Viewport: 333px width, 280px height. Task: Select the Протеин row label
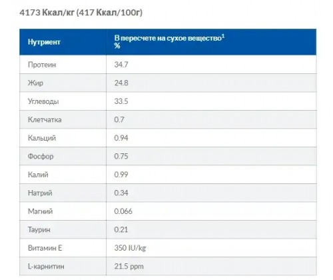pyautogui.click(x=42, y=65)
